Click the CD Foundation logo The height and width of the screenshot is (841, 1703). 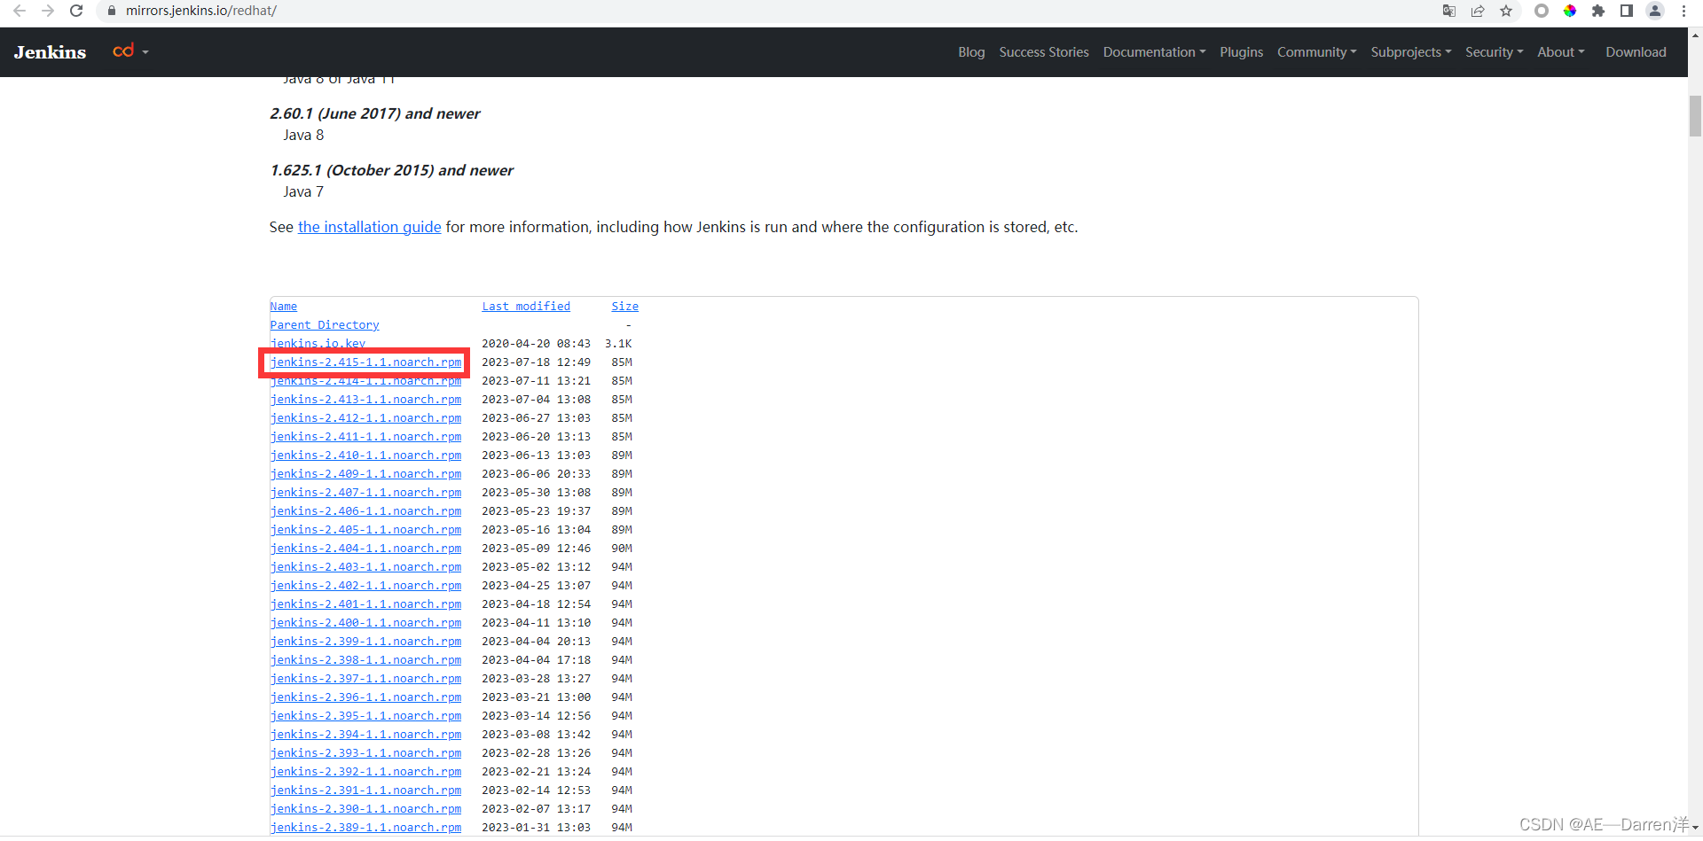124,51
